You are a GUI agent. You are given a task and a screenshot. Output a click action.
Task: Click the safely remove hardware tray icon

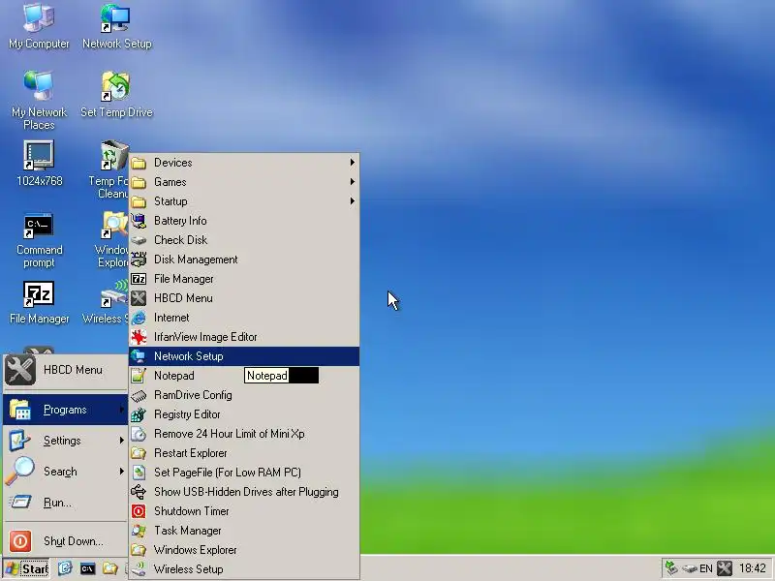pos(690,568)
